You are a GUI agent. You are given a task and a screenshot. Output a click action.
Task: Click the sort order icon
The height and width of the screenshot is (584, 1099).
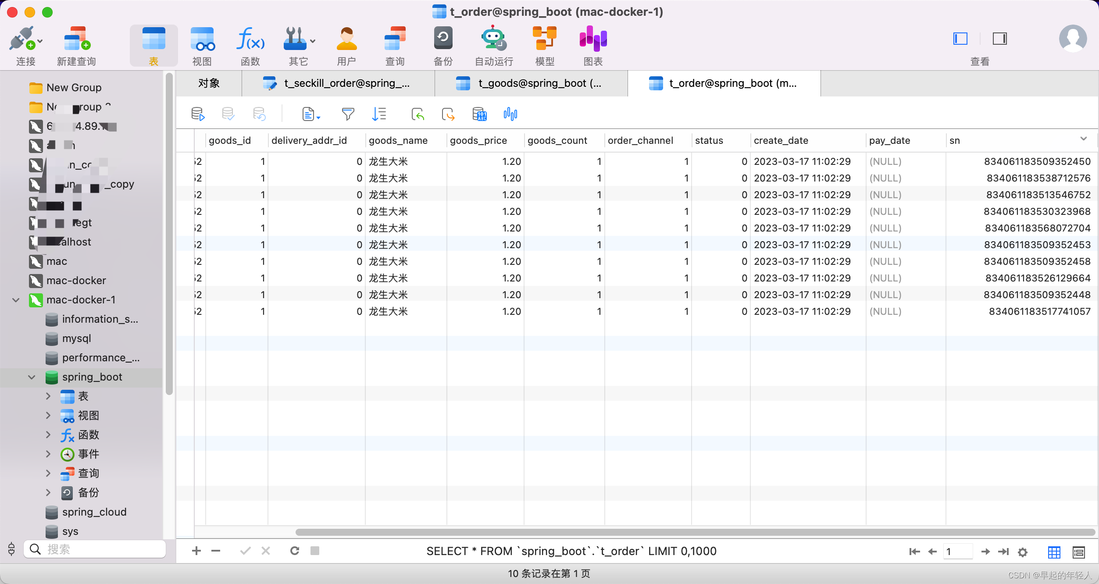(x=379, y=114)
